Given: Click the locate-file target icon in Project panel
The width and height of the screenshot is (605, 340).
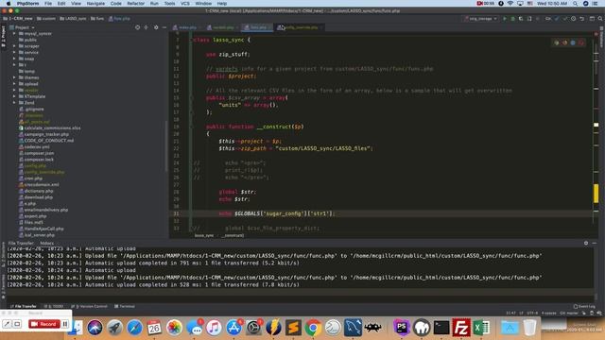Looking at the screenshot, I should click(x=138, y=27).
